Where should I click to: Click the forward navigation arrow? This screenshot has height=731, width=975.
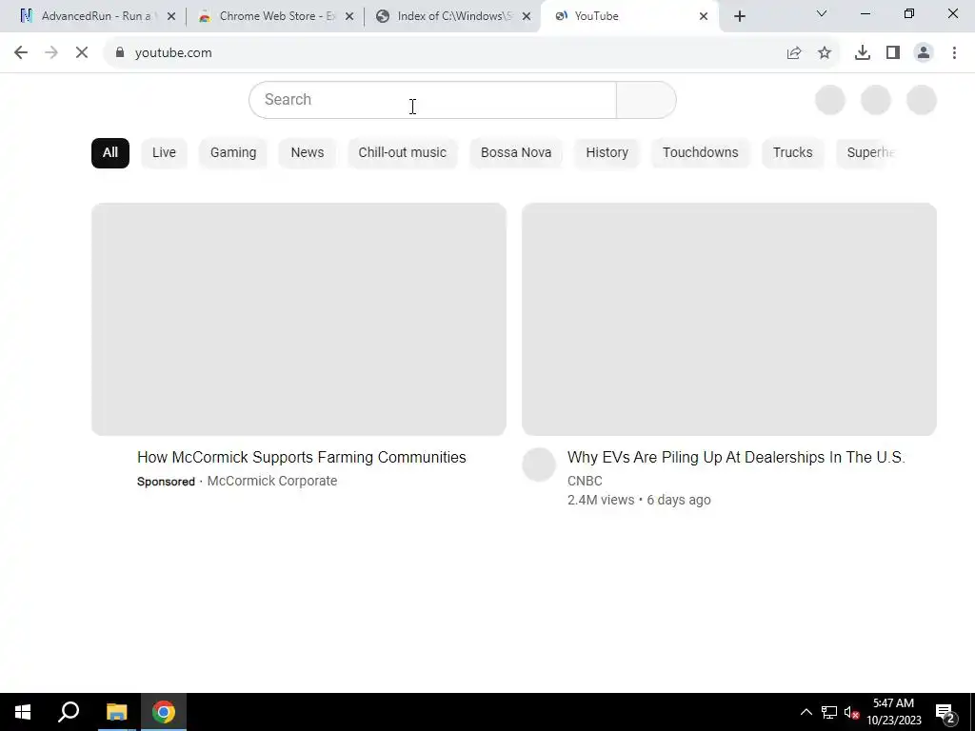click(x=51, y=53)
